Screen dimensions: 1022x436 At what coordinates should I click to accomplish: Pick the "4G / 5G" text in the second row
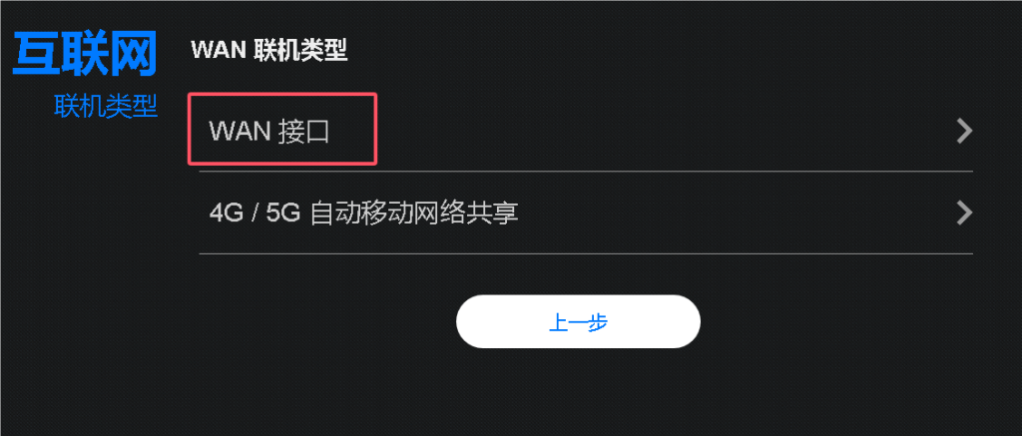pyautogui.click(x=255, y=214)
